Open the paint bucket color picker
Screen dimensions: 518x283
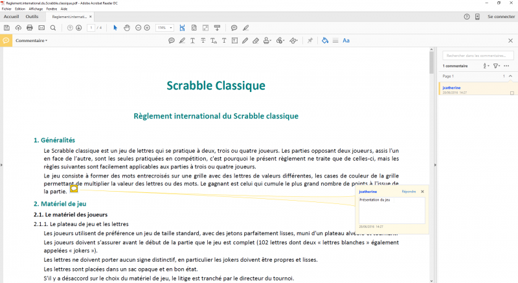325,40
